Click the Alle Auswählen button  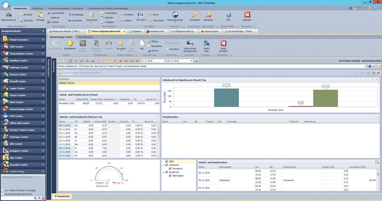tap(76, 21)
